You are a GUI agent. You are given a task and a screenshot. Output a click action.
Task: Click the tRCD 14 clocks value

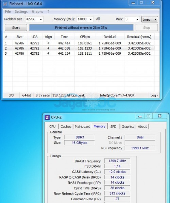click(117, 177)
